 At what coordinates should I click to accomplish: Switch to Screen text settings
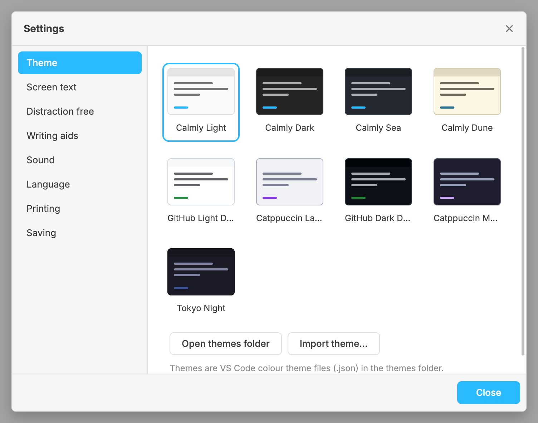point(80,87)
